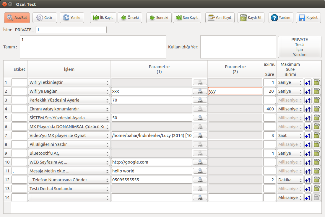Open the Wifi'yi etkinleştir action dropdown
Viewport: 325px width, 217px height.
[x=69, y=82]
